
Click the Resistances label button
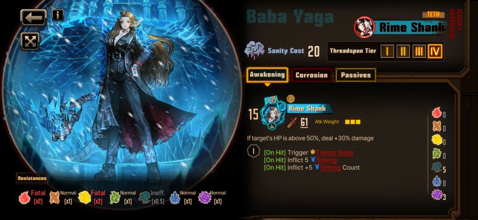click(32, 178)
